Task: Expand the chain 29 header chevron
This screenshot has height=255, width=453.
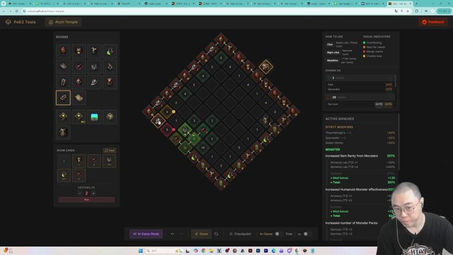Action: point(390,97)
